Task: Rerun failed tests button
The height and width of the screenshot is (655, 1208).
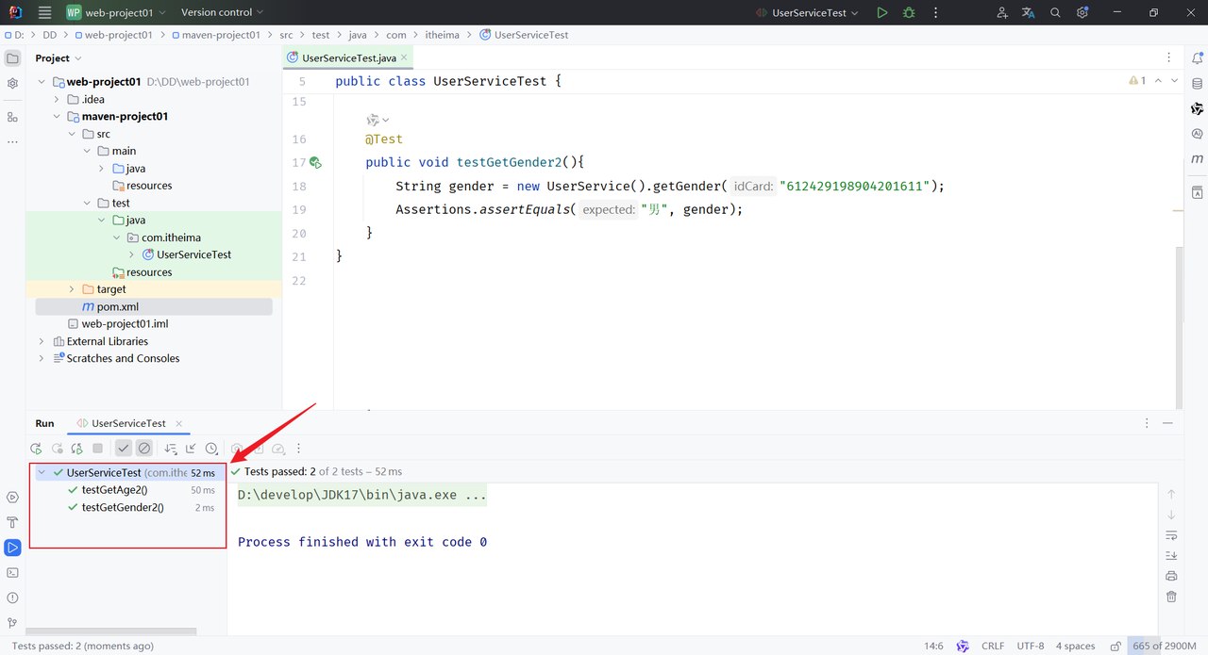Action: (58, 449)
